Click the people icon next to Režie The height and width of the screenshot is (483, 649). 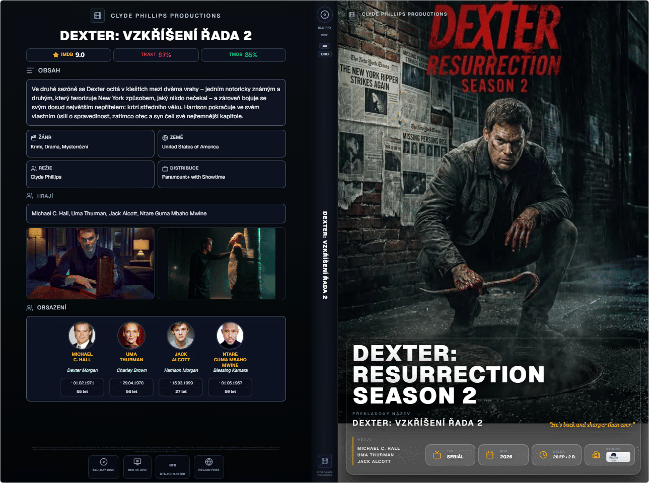click(34, 168)
